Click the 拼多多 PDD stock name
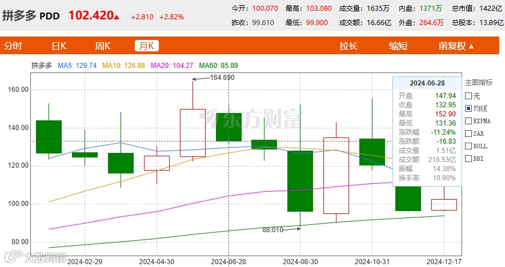Image resolution: width=505 pixels, height=267 pixels. tap(31, 15)
